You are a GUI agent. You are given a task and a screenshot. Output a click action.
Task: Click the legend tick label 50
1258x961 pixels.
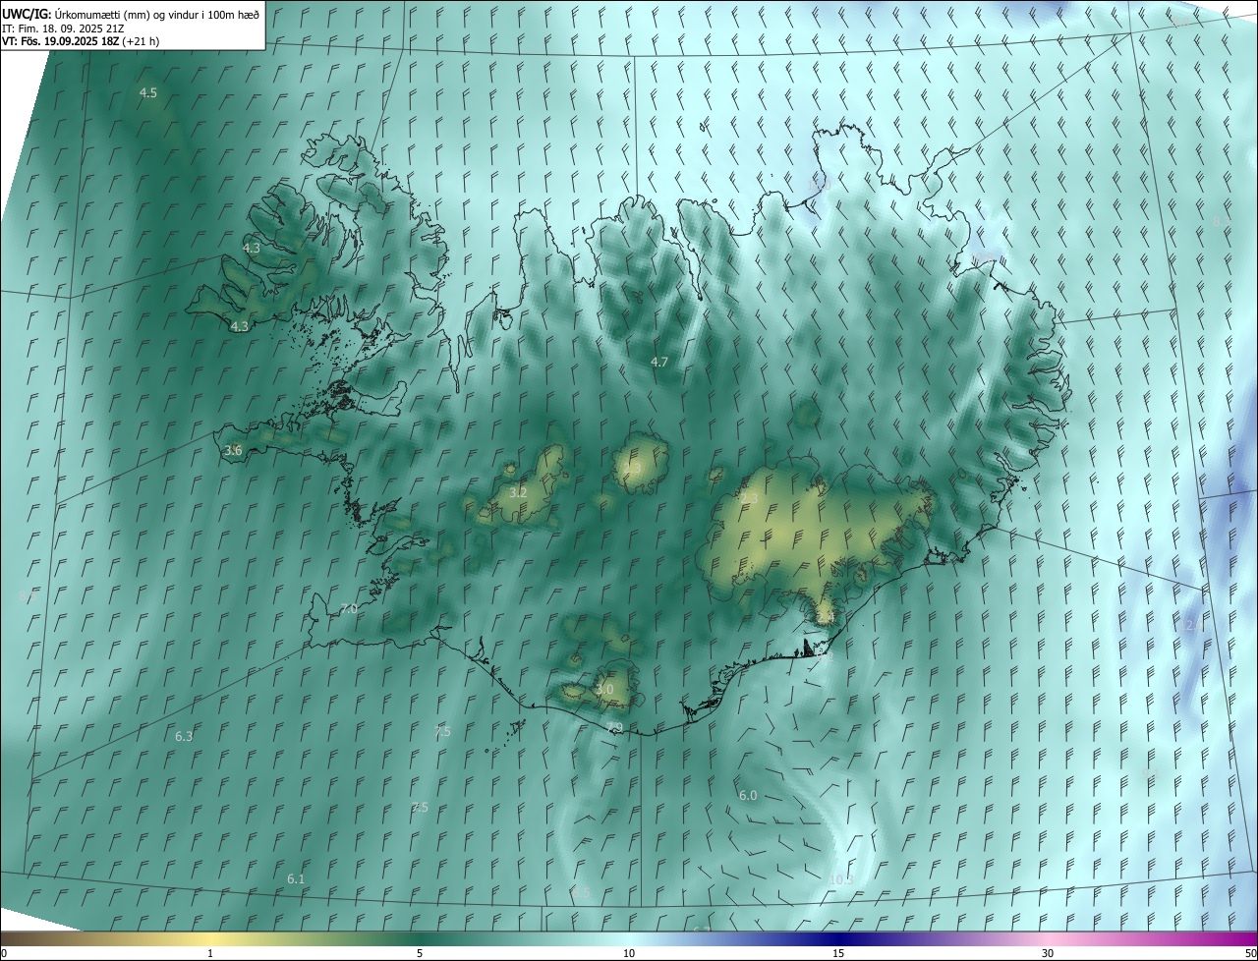click(x=1250, y=953)
